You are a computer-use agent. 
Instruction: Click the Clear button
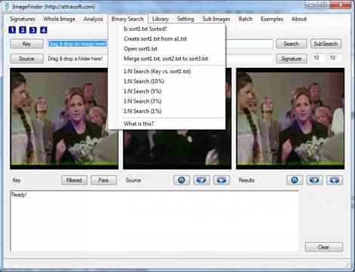(x=324, y=247)
